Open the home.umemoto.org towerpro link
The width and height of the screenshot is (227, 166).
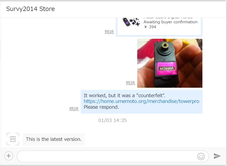pos(141,101)
